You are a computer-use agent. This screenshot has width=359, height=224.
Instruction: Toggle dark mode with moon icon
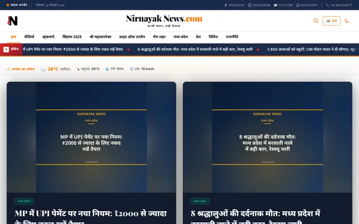(347, 21)
